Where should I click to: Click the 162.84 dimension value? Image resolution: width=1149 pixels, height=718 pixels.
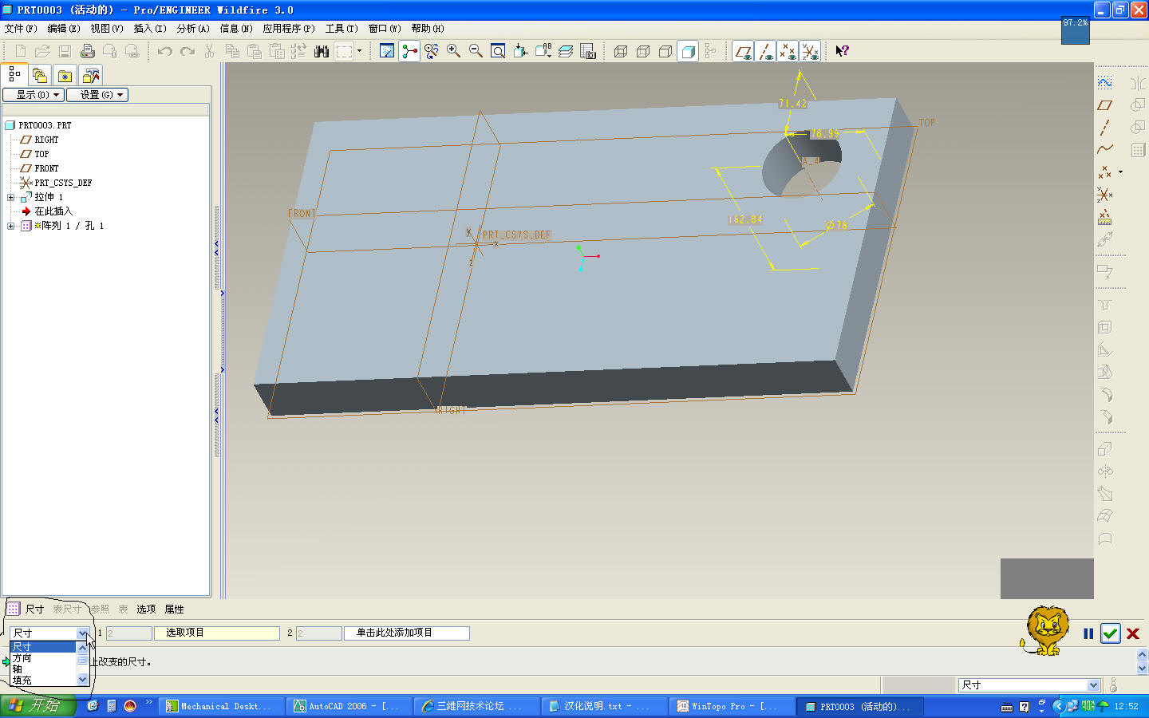[x=745, y=219]
